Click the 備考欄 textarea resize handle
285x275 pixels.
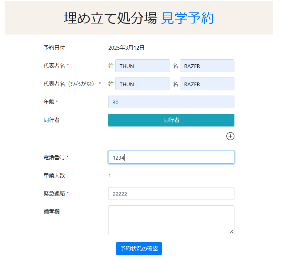coord(231,231)
